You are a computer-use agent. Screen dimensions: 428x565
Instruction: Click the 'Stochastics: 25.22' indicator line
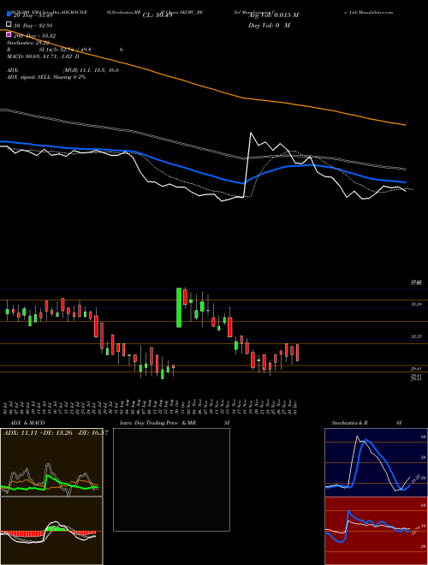(28, 43)
